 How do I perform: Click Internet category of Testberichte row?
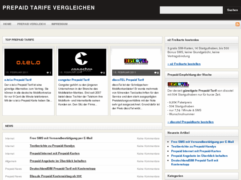click(x=10, y=146)
